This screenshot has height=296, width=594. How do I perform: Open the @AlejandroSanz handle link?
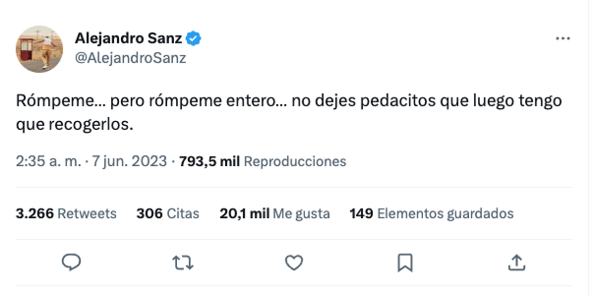point(130,58)
